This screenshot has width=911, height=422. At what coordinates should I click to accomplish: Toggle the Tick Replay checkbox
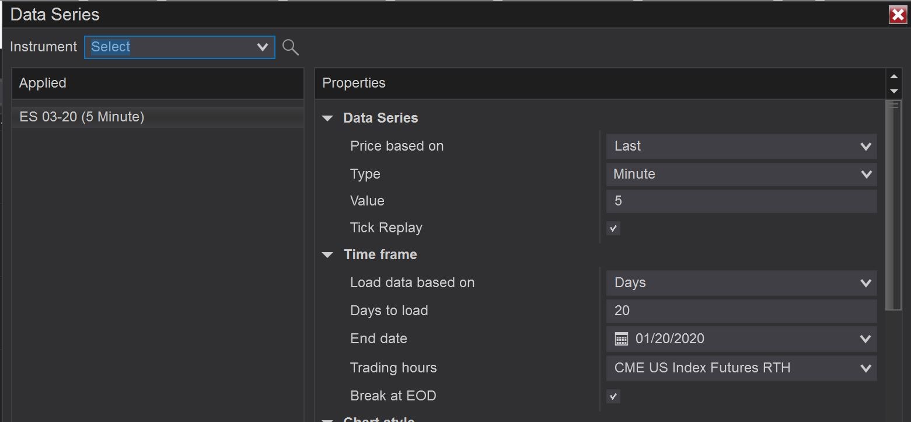click(x=613, y=229)
